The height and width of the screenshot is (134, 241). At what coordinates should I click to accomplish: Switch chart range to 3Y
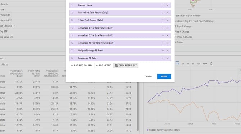[188, 64]
